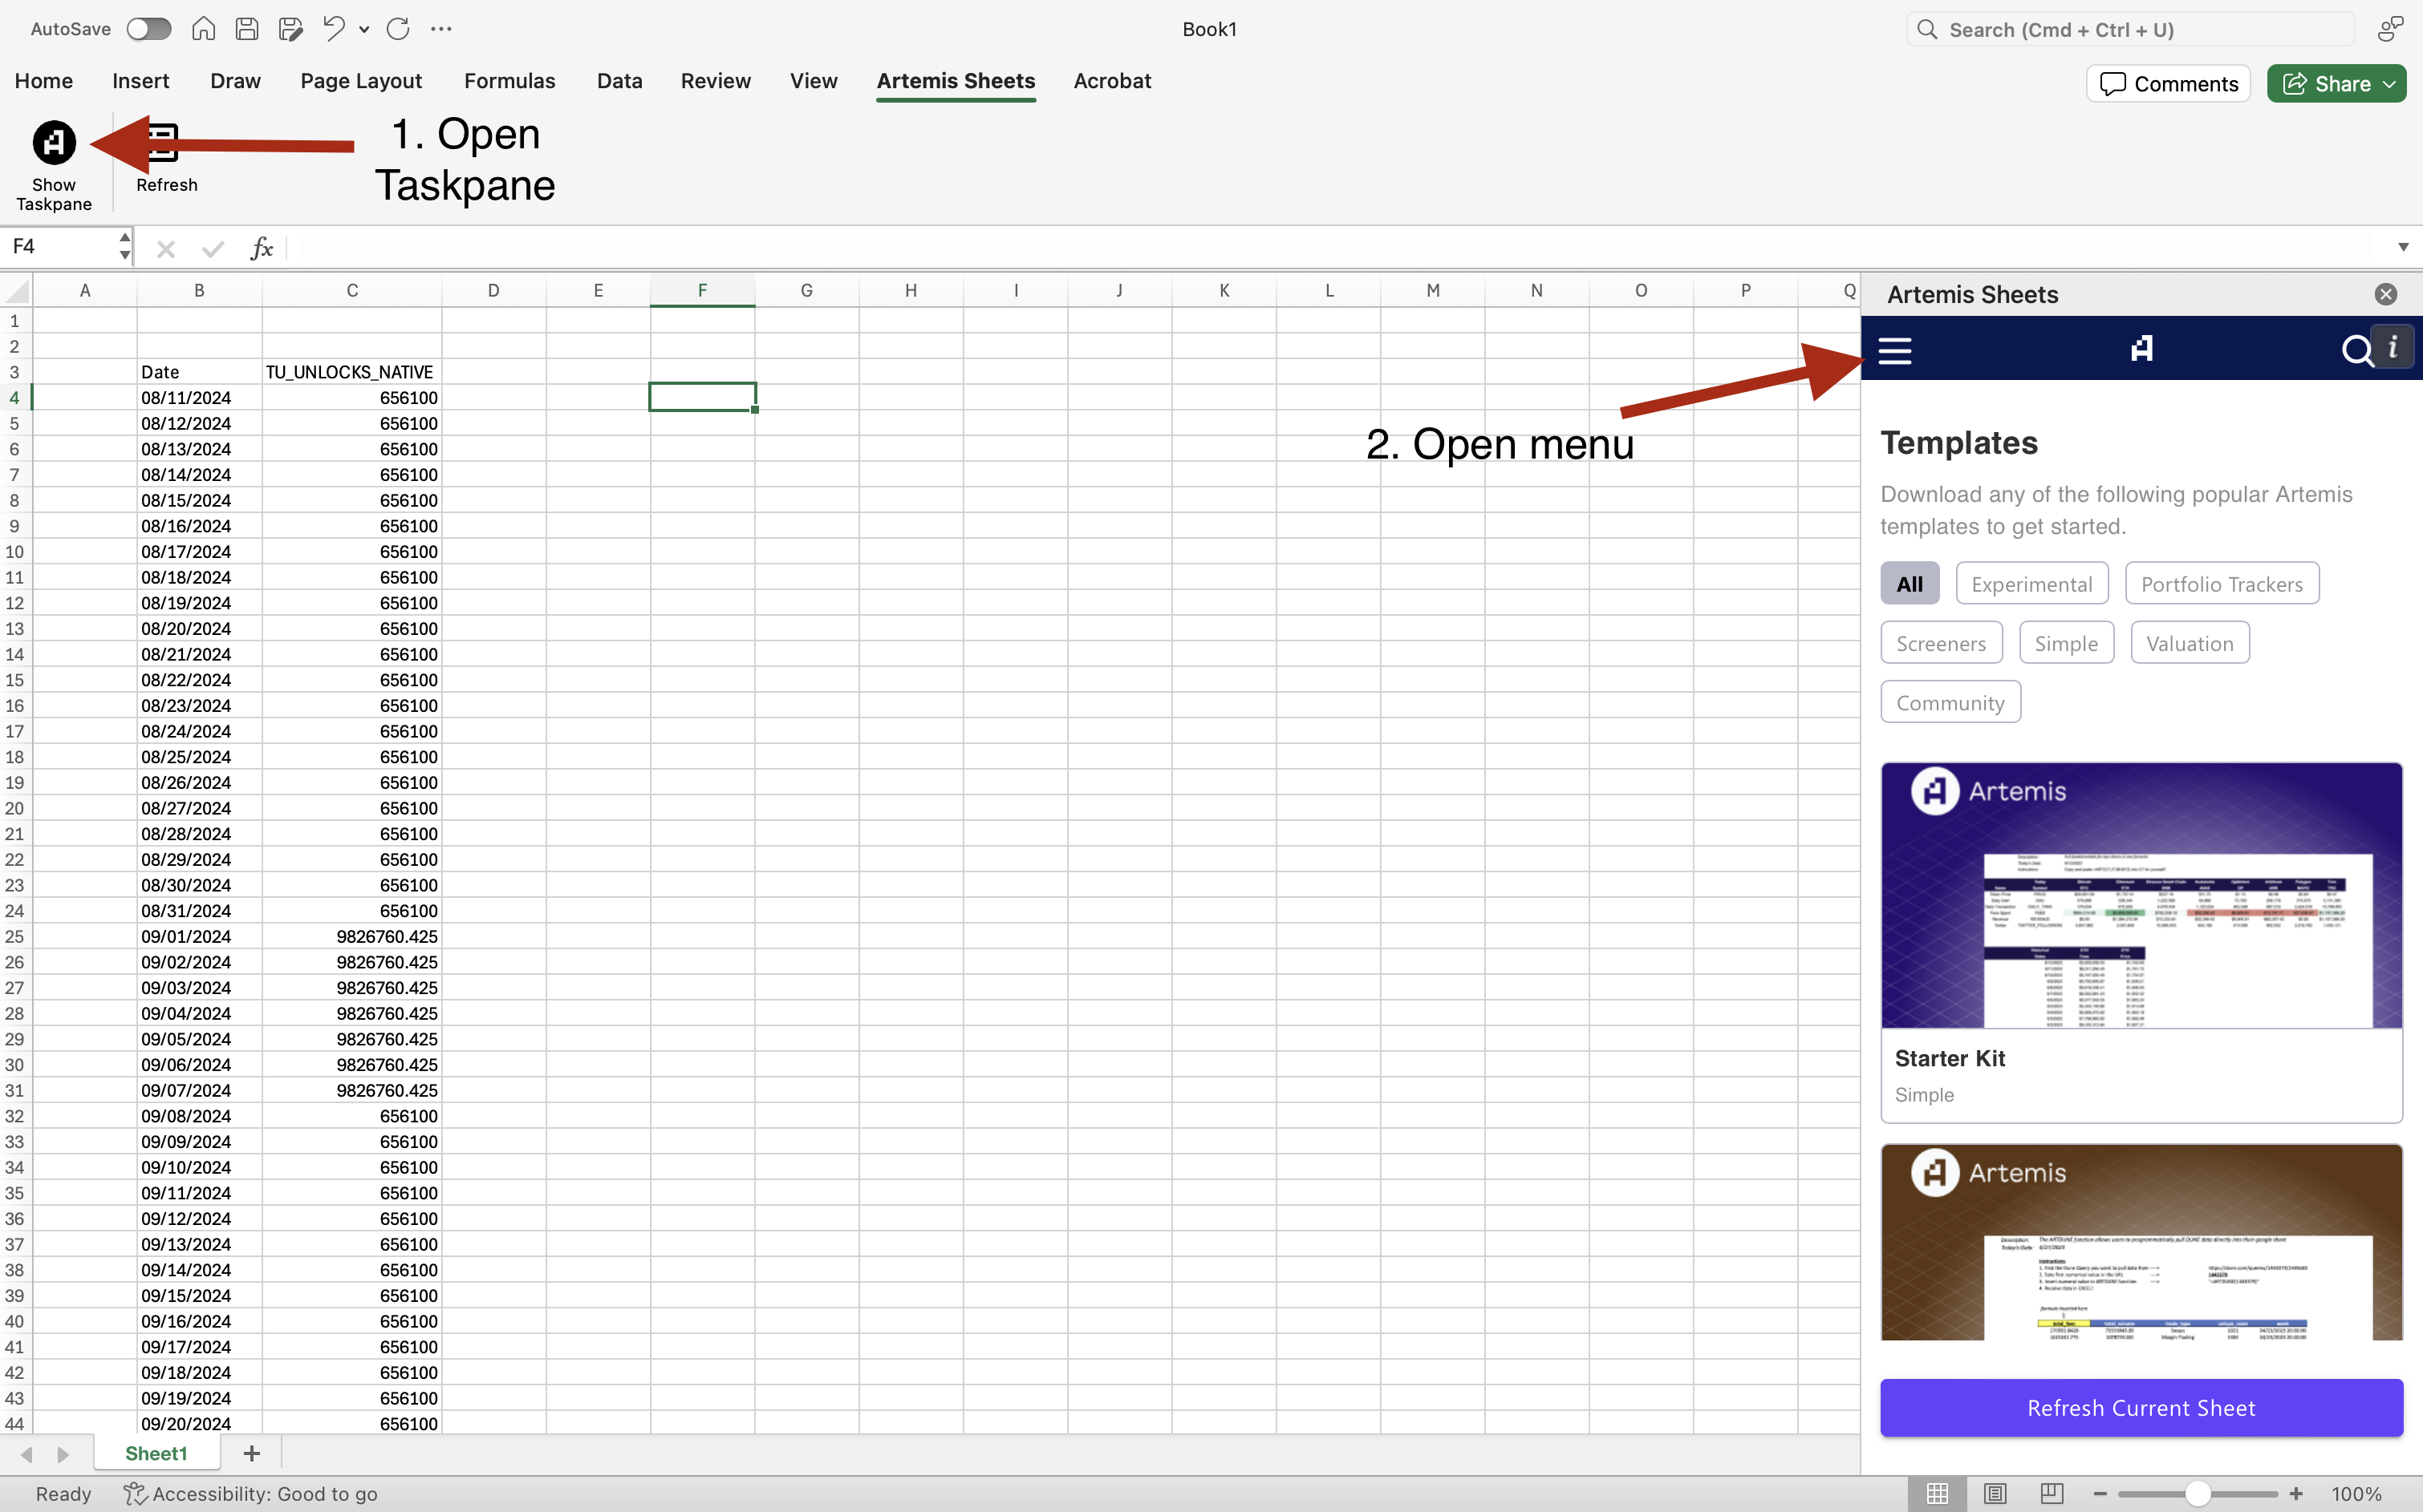
Task: Select the Experimental template filter
Action: coord(2031,584)
